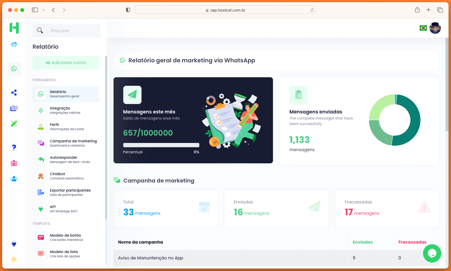Select the WhatsApp icon in left rail
This screenshot has height=271, width=451.
(14, 69)
